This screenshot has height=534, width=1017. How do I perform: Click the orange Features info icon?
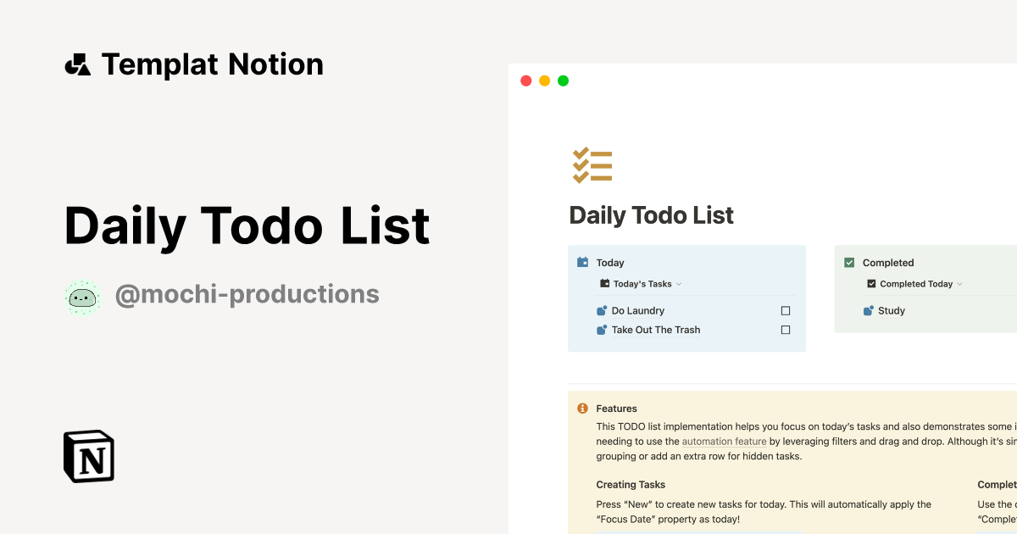pyautogui.click(x=582, y=408)
